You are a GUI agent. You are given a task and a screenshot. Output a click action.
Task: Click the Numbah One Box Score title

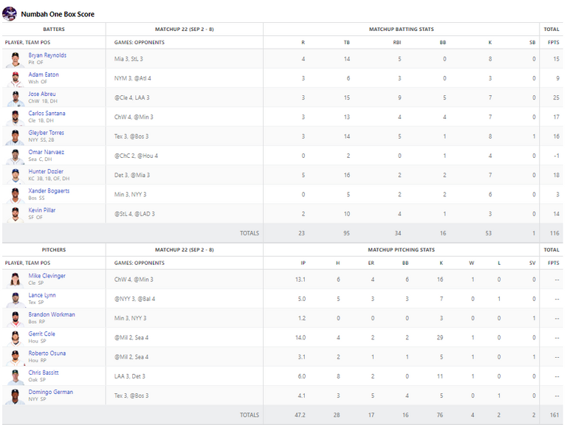[x=58, y=14]
